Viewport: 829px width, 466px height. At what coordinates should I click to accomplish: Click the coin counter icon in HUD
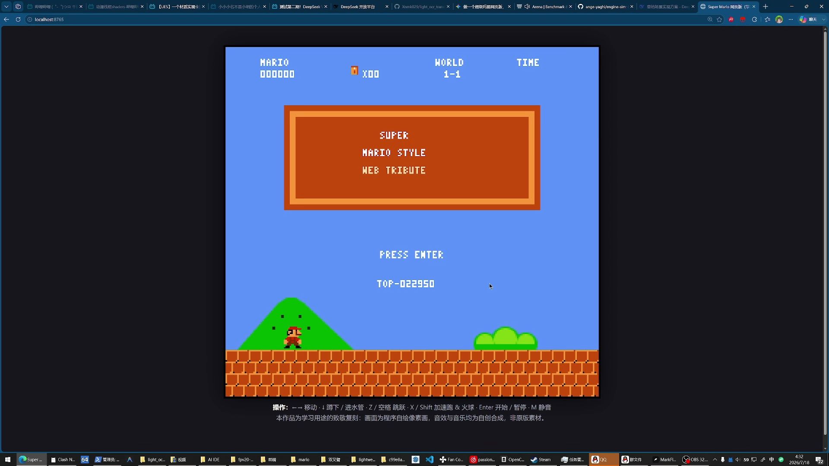pyautogui.click(x=354, y=70)
